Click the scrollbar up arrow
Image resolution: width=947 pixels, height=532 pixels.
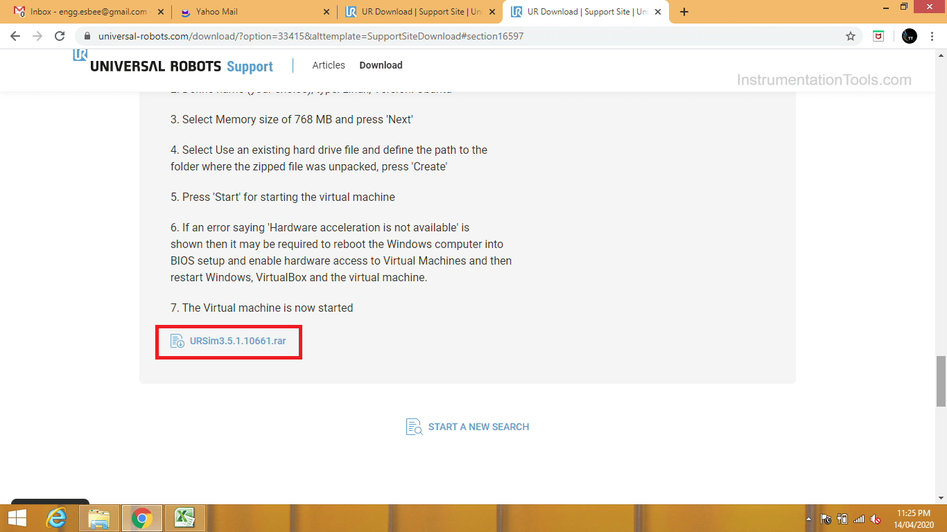941,54
